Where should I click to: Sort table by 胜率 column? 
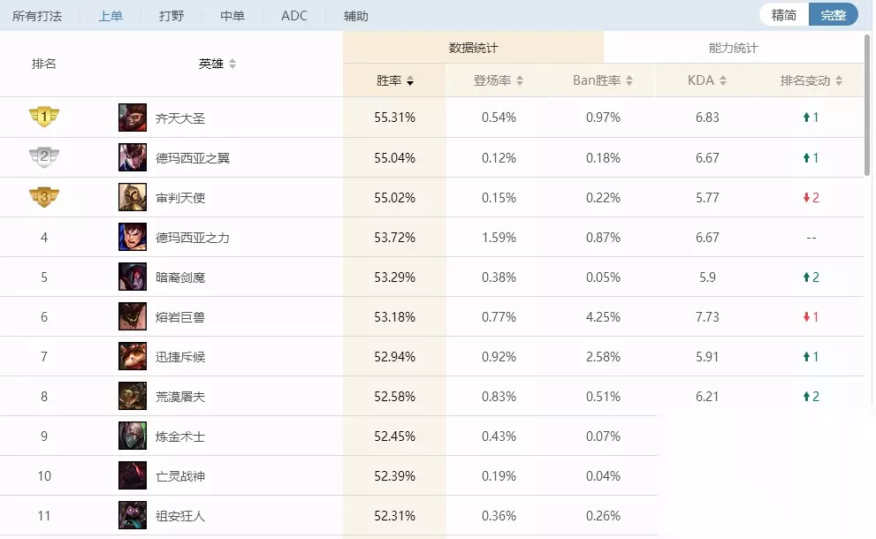pos(395,80)
